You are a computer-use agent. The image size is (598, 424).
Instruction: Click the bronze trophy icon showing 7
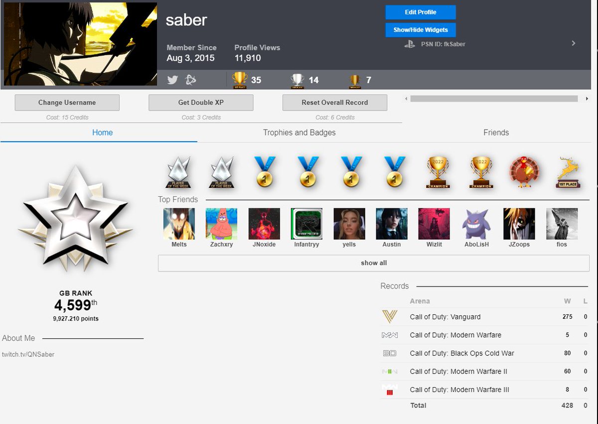pyautogui.click(x=354, y=81)
